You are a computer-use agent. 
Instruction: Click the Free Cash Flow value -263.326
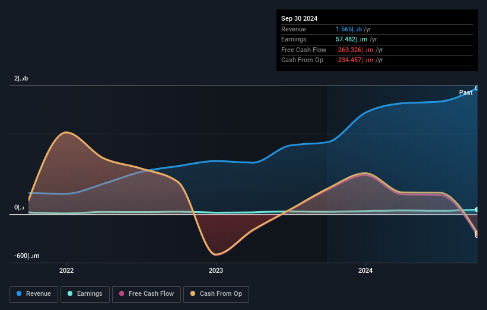(354, 50)
